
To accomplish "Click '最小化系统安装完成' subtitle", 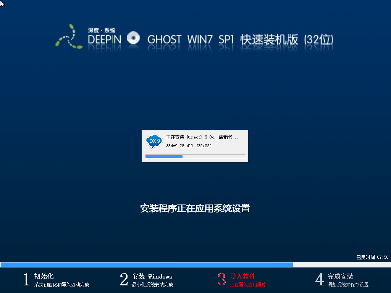I will tap(152, 285).
